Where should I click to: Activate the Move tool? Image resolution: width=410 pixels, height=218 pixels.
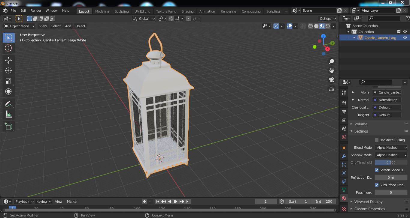pos(8,60)
